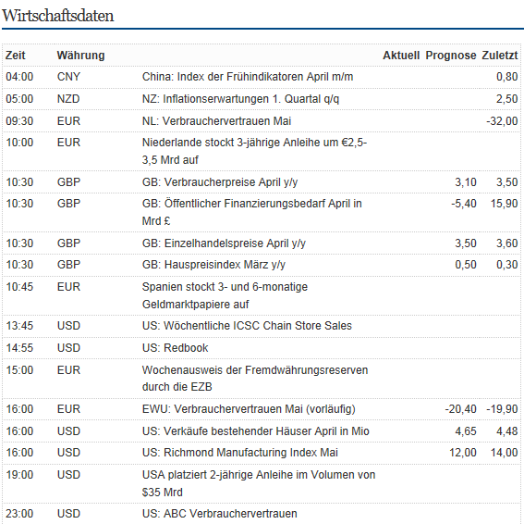524x524 pixels.
Task: Select NZ Inflationserwartungen 1. Quartal entry
Action: [240, 99]
